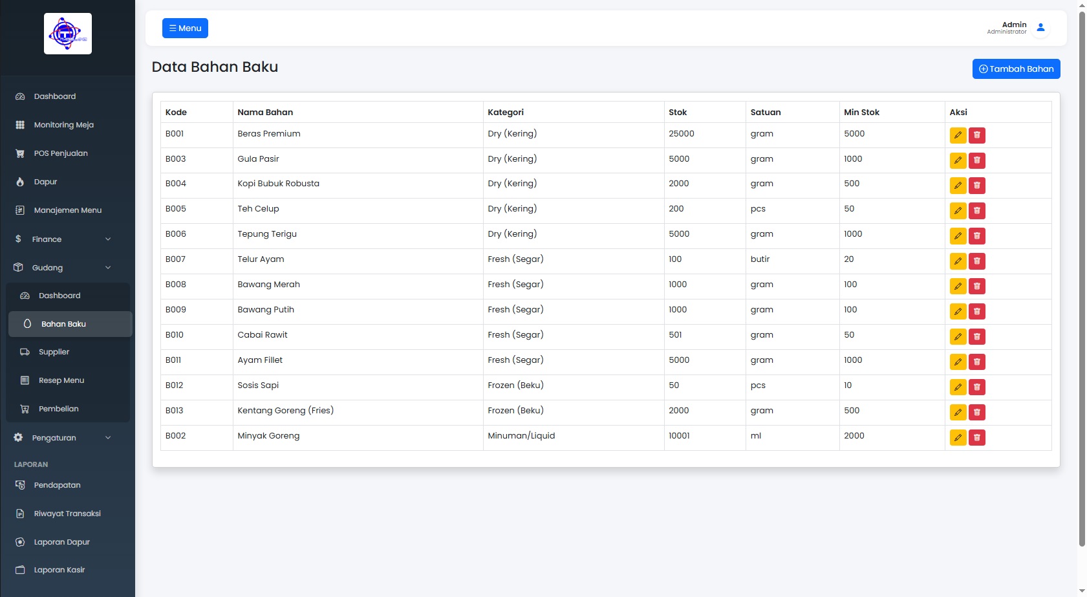The width and height of the screenshot is (1087, 597).
Task: Delete the Beras Premium row
Action: (977, 135)
